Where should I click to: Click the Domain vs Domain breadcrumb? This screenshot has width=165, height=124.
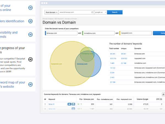click(x=71, y=19)
